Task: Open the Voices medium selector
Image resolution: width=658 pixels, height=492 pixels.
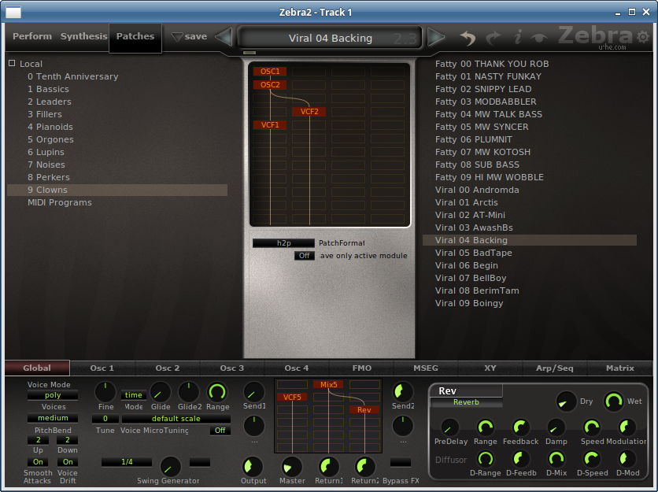Action: (53, 418)
